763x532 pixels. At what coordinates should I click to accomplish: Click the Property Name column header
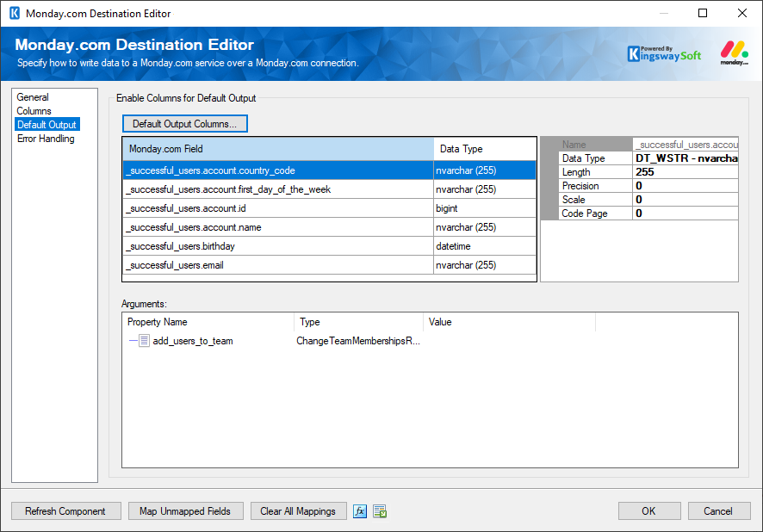(208, 322)
